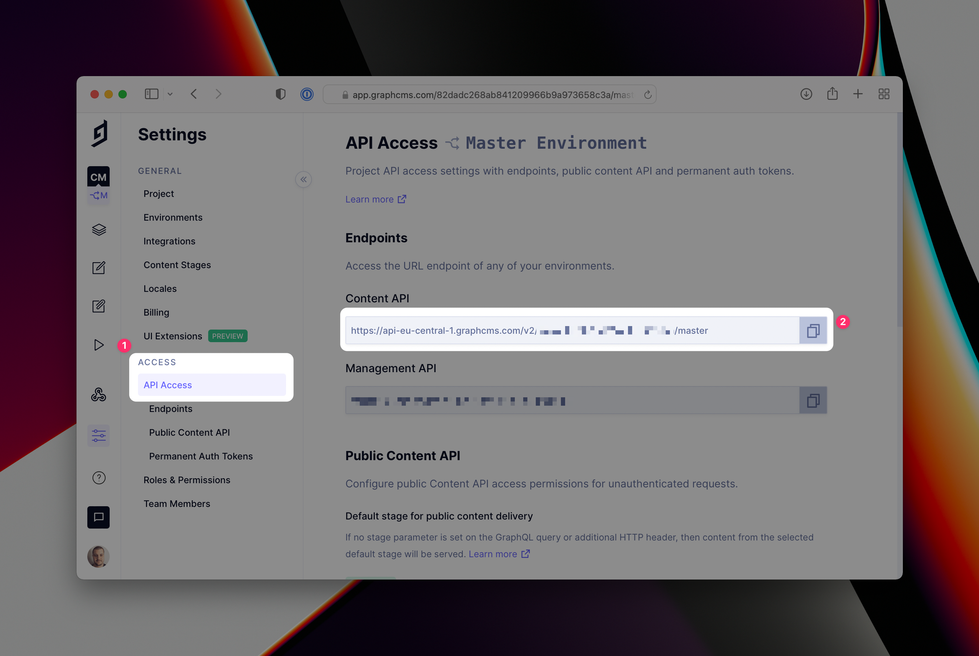Viewport: 979px width, 656px height.
Task: Click the Master Environment label
Action: [556, 143]
